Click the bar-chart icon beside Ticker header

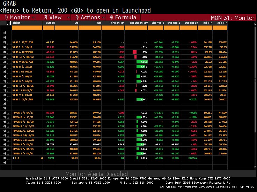tap(9, 23)
